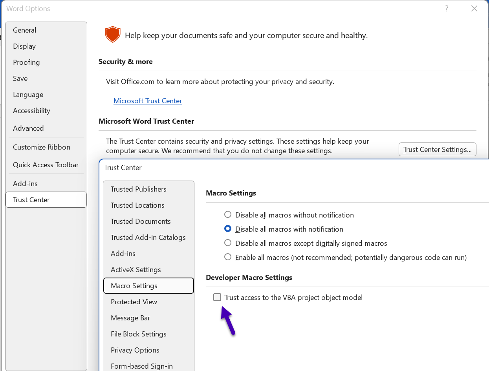This screenshot has height=371, width=489.
Task: Open Trusted Publishers section
Action: click(149, 189)
